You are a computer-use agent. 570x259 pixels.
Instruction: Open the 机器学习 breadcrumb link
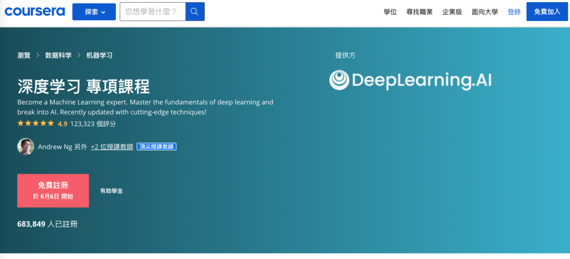99,55
